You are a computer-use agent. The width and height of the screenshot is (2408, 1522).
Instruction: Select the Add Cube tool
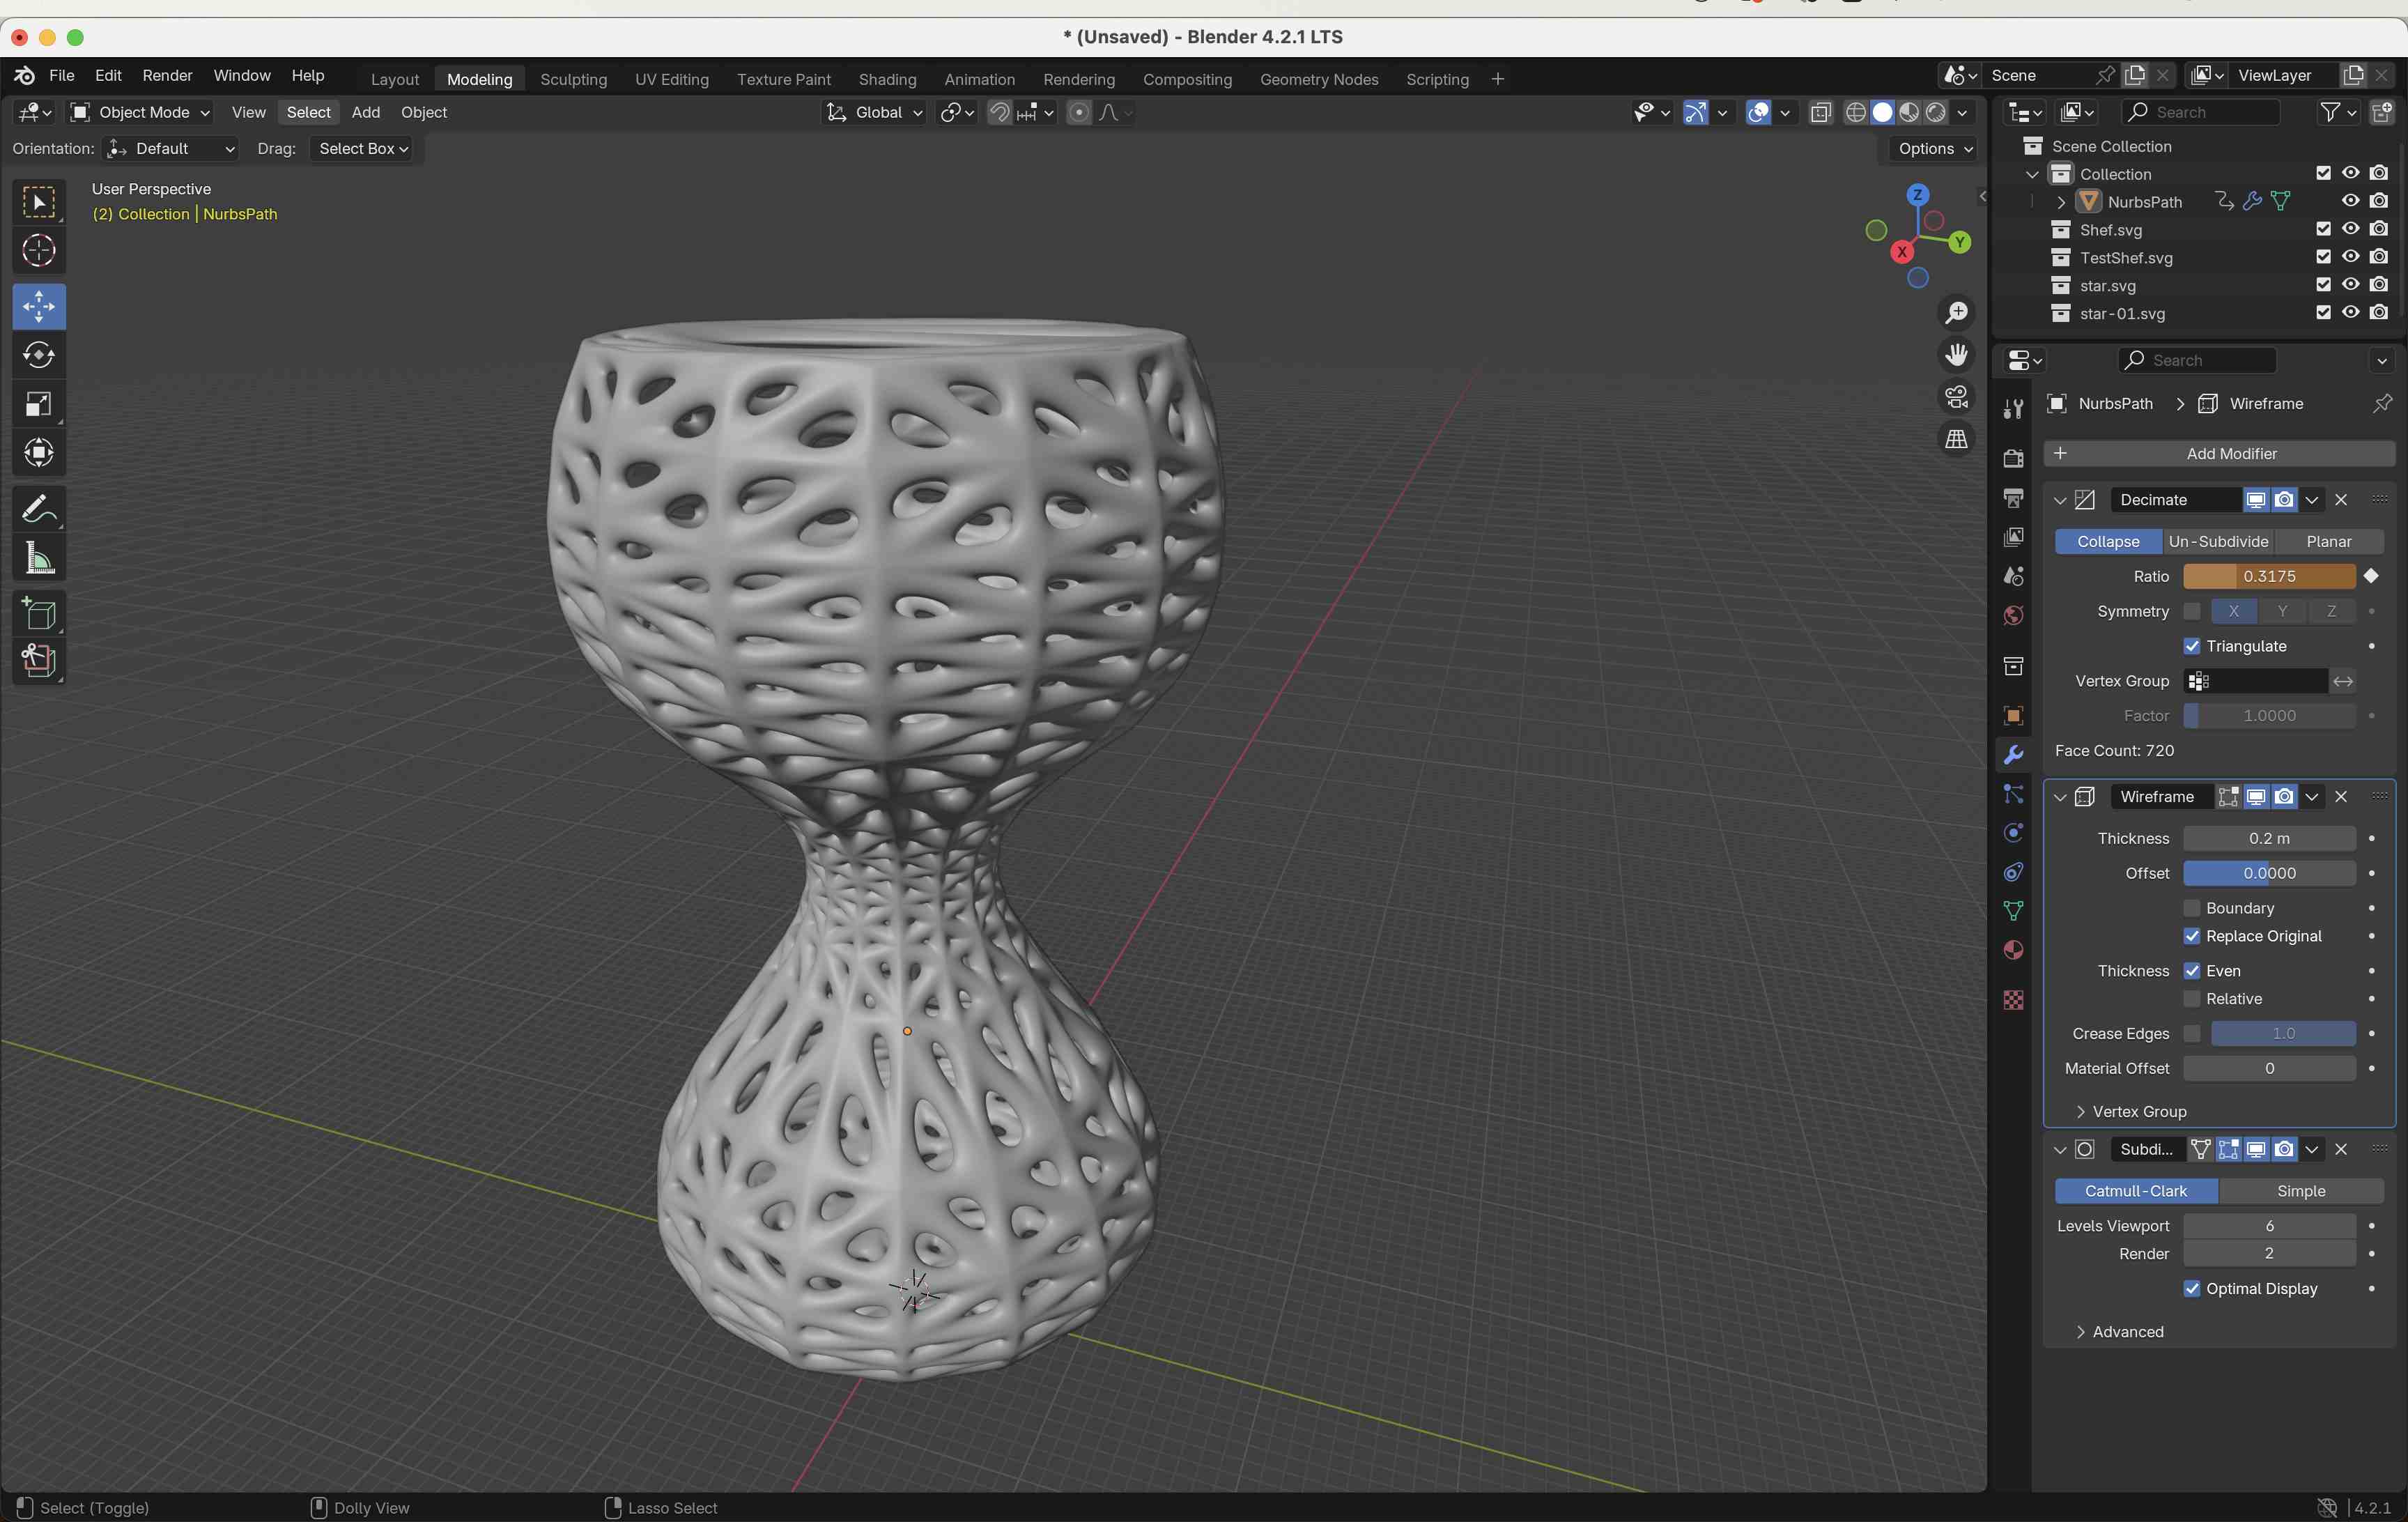39,614
